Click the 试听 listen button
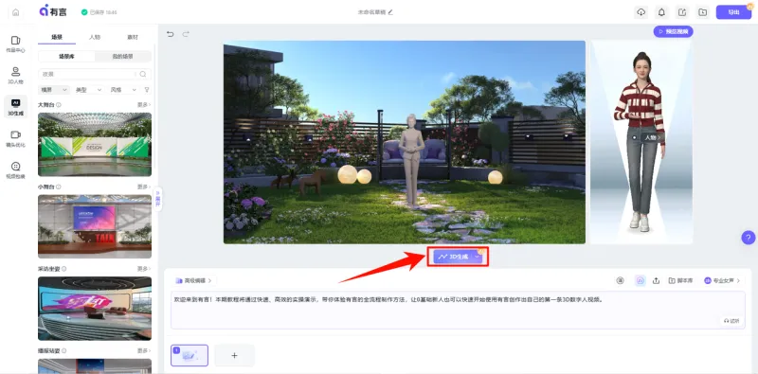This screenshot has height=374, width=758. [x=731, y=321]
